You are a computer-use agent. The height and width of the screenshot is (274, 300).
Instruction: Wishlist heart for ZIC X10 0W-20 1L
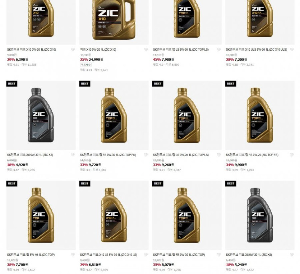pyautogui.click(x=73, y=50)
